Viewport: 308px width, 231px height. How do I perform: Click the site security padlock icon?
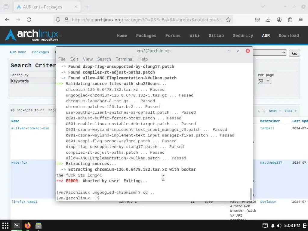(x=66, y=20)
